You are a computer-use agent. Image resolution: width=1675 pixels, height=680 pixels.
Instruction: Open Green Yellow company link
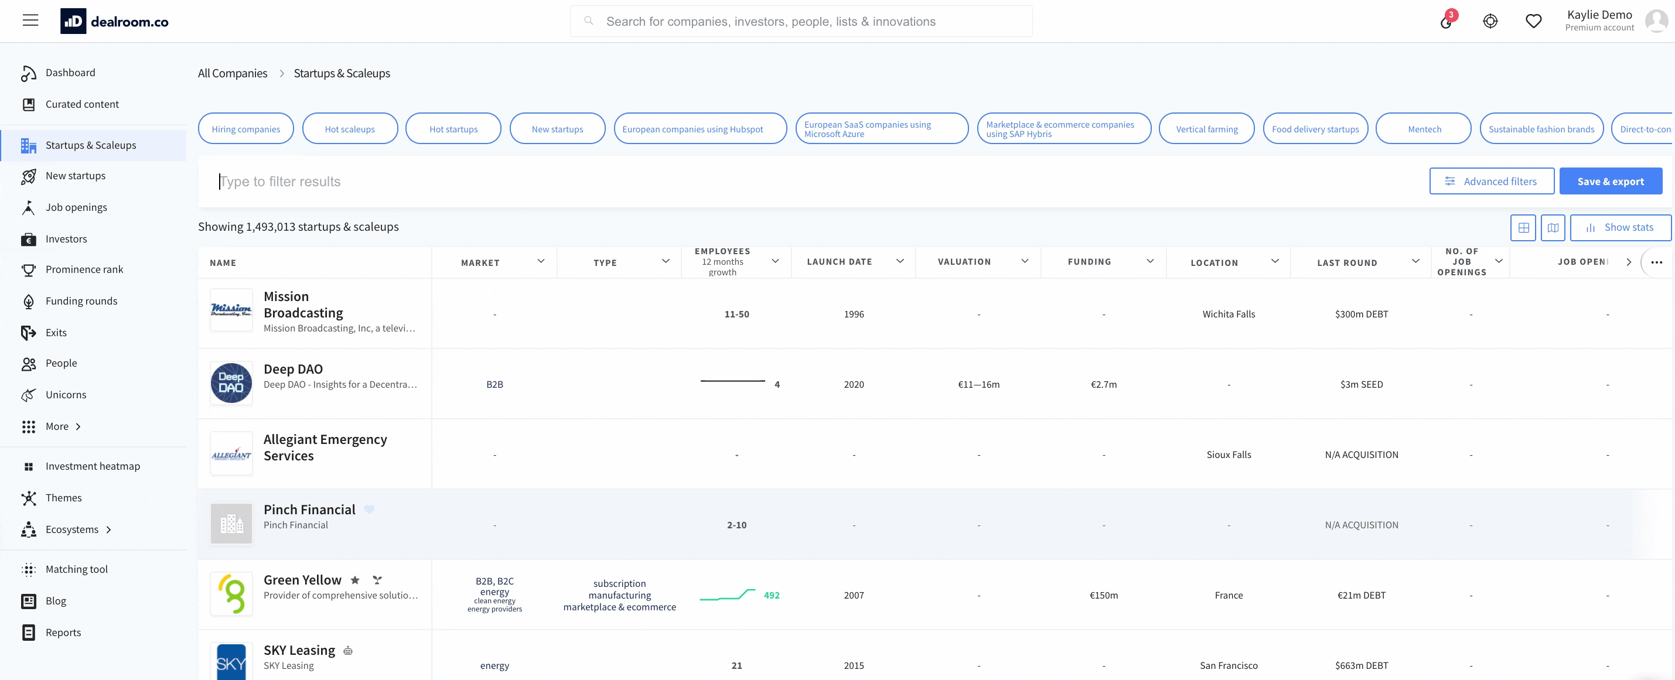tap(302, 579)
